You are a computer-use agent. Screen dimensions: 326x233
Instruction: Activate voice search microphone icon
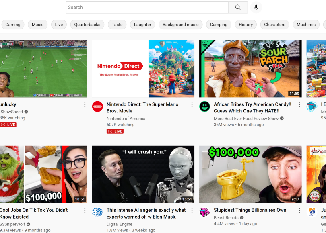point(256,7)
